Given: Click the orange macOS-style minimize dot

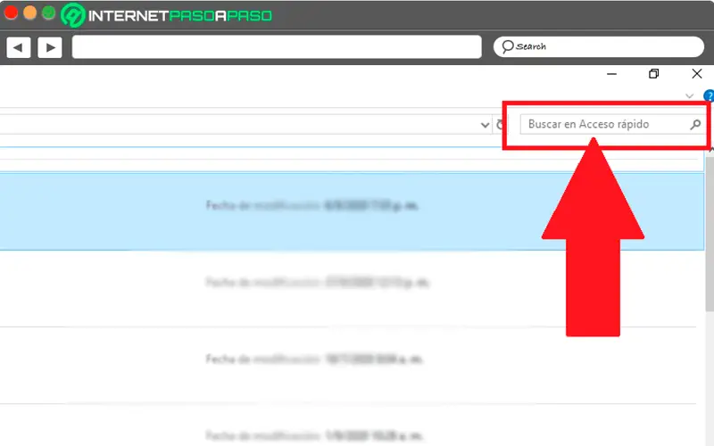Looking at the screenshot, I should coord(30,12).
